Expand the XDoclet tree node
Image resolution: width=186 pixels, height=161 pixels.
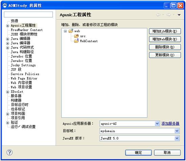(x=7, y=92)
